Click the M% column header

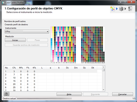pyautogui.click(x=21, y=68)
